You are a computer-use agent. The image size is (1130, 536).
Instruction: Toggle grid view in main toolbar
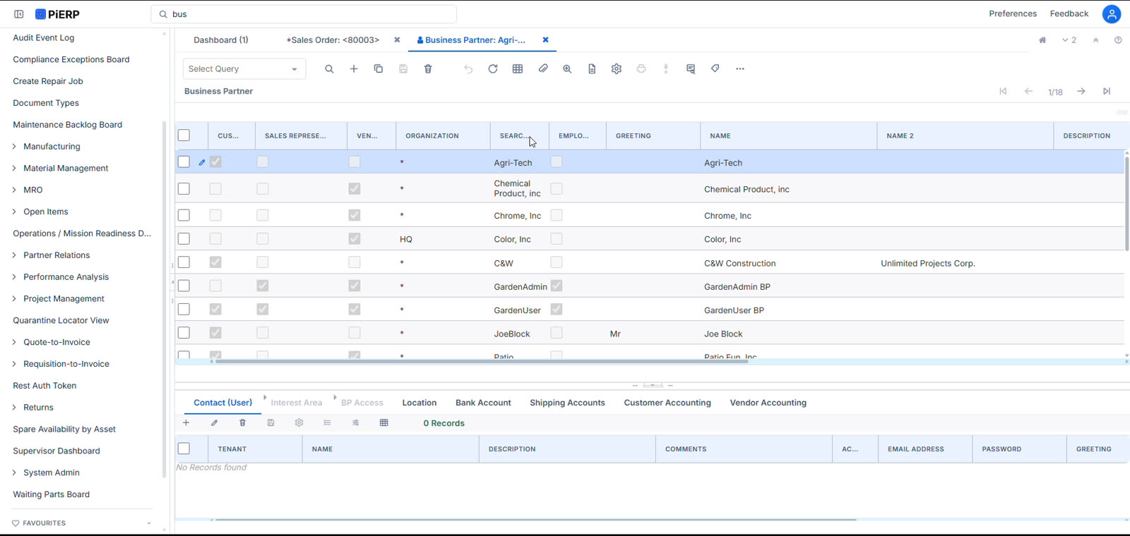518,69
